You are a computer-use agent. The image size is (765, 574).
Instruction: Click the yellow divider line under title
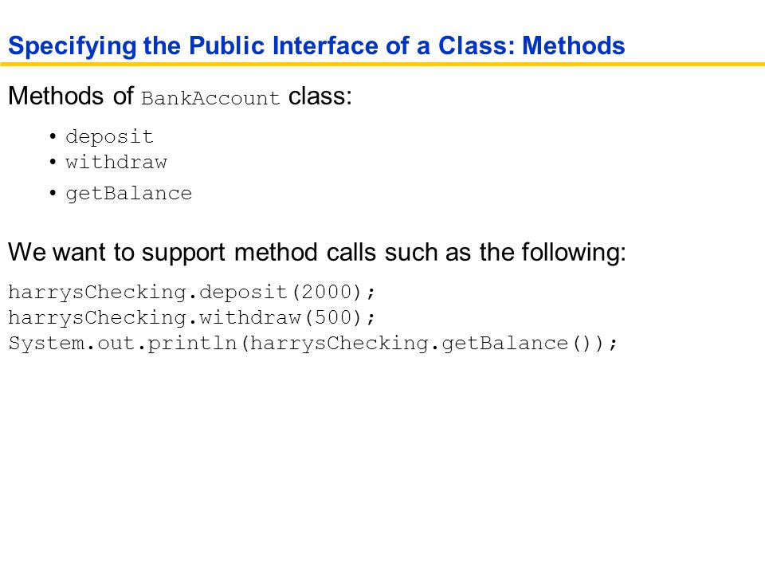(x=382, y=64)
